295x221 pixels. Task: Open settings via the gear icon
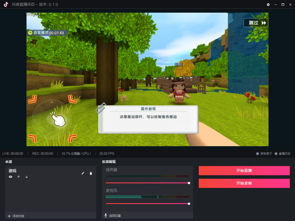pyautogui.click(x=268, y=5)
